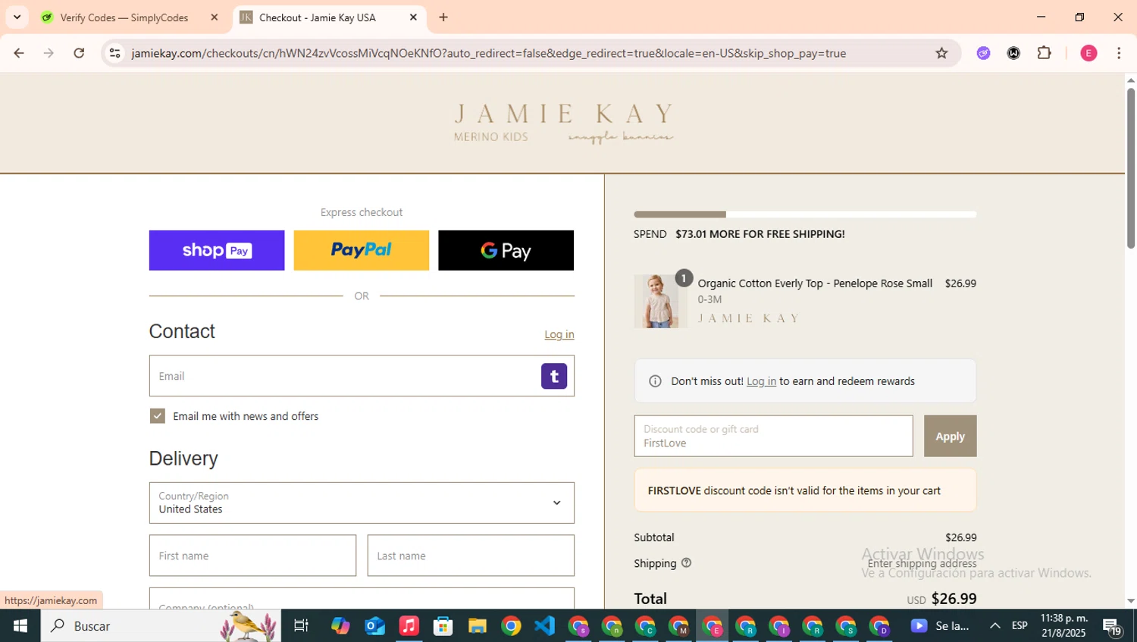Click the Last name field

[x=471, y=556]
